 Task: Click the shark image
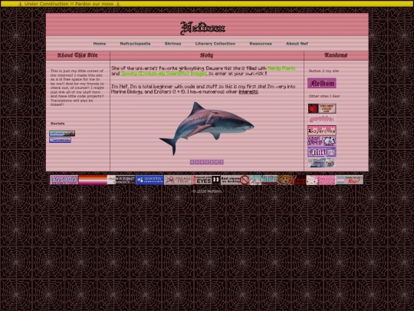pyautogui.click(x=206, y=128)
